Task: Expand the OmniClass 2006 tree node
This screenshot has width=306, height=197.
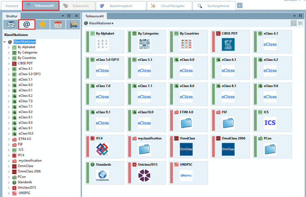Action: point(9,172)
